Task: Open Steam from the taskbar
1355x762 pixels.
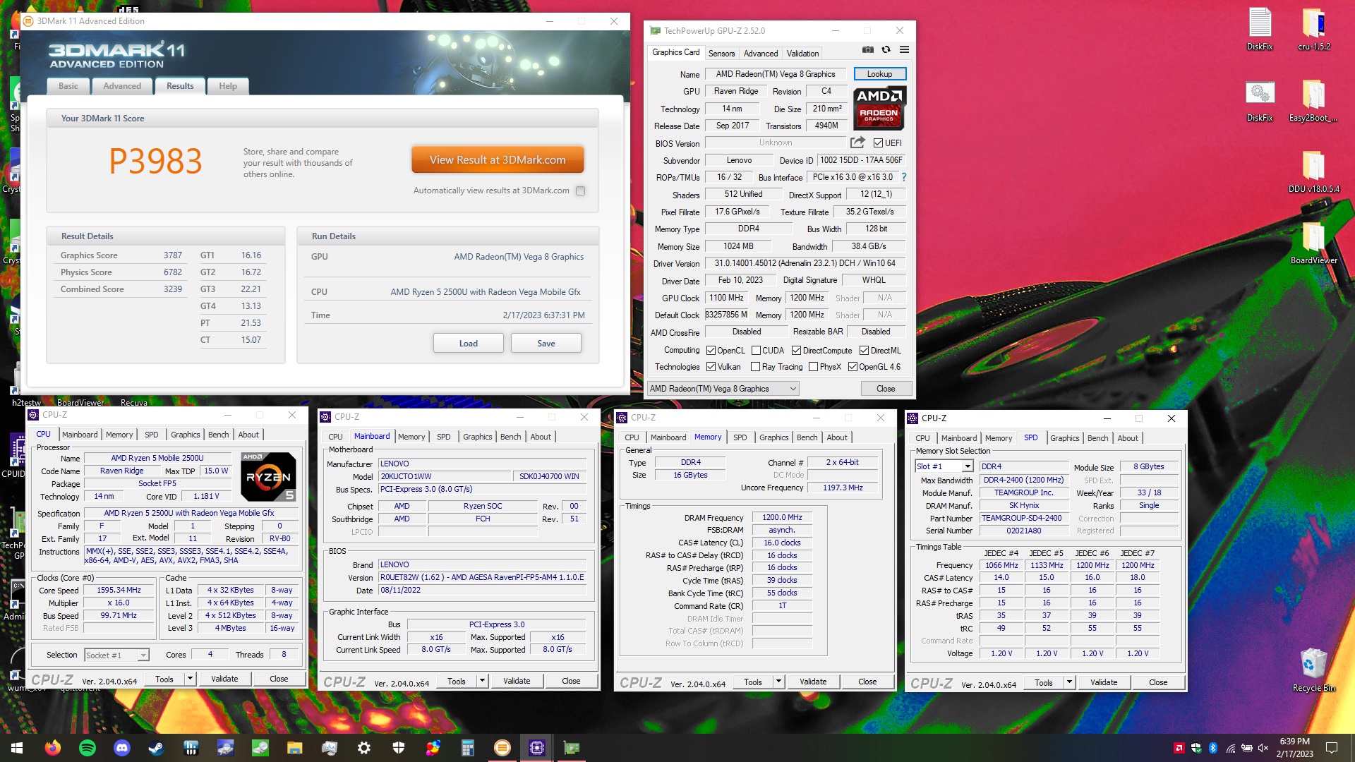Action: [157, 748]
